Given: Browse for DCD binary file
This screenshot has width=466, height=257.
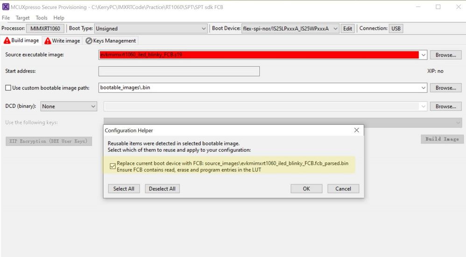Looking at the screenshot, I should (x=445, y=107).
